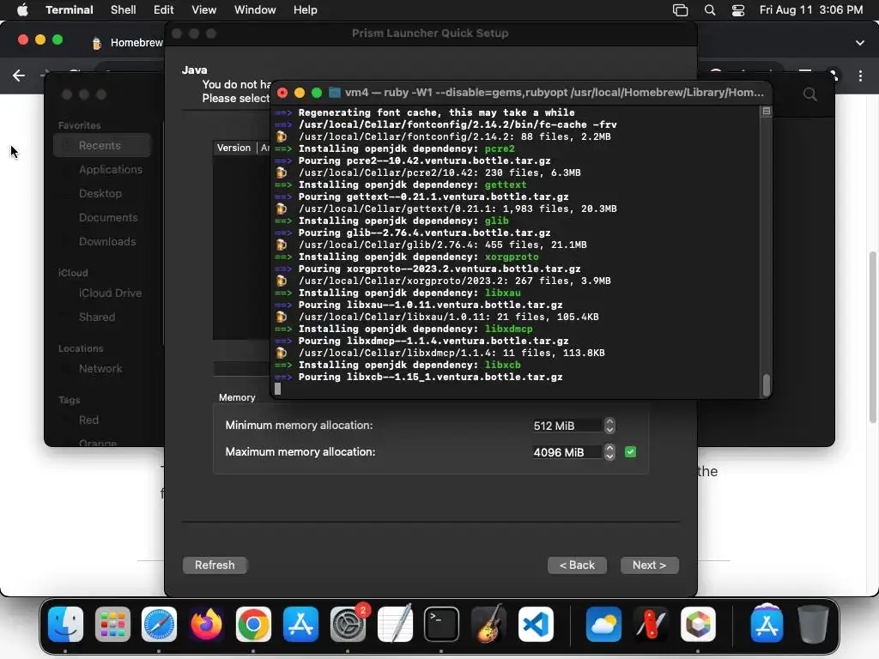The width and height of the screenshot is (879, 659).
Task: Open the Shell menu
Action: (124, 10)
